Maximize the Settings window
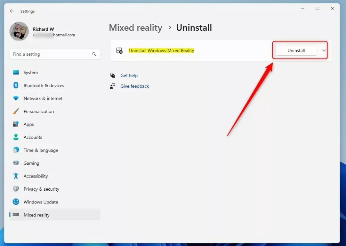 click(317, 8)
